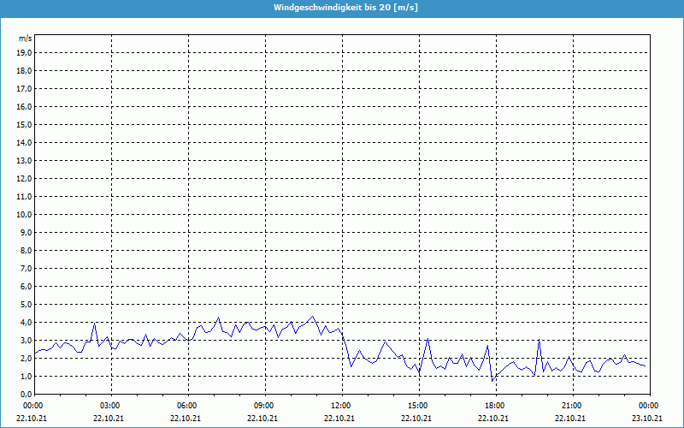684x428 pixels.
Task: Click the 00:00 label above date 22.10.21
Action: tap(33, 406)
